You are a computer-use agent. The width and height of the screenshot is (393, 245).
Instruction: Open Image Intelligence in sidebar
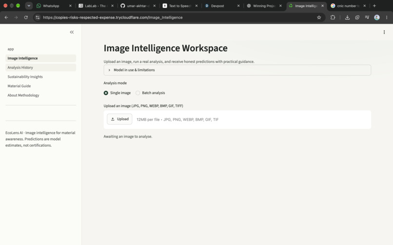pyautogui.click(x=40, y=58)
